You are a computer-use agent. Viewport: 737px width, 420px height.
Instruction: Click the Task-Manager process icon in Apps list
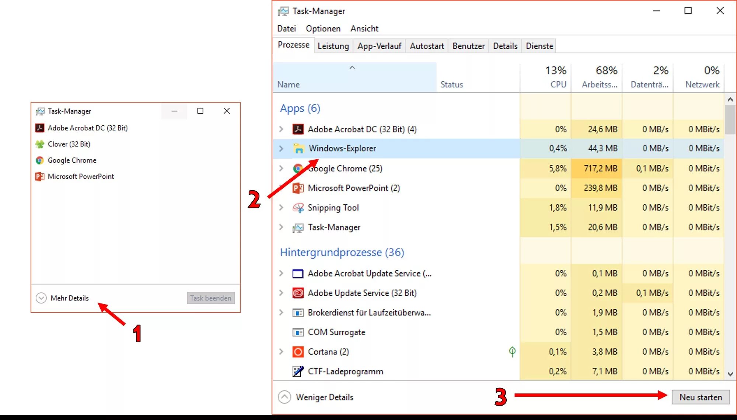coord(298,228)
